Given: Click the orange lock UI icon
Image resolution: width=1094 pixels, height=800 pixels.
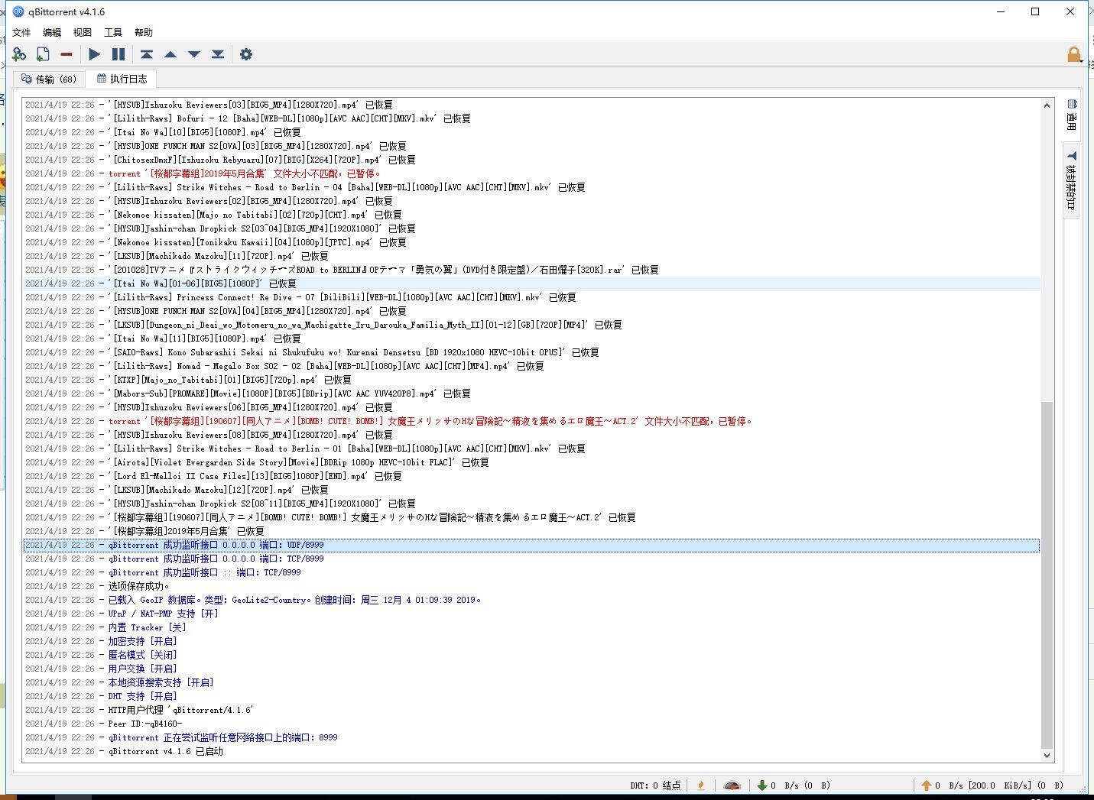Looking at the screenshot, I should [1074, 54].
